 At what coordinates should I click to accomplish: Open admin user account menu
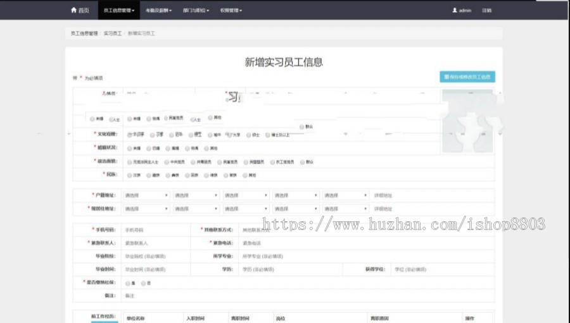[462, 10]
